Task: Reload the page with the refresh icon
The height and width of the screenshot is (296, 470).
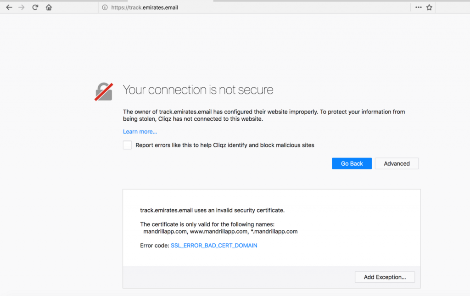Action: tap(35, 7)
